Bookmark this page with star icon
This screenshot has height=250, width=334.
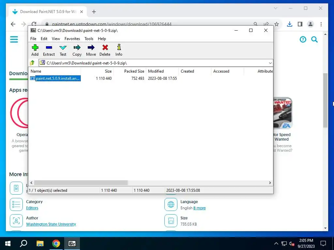277,24
